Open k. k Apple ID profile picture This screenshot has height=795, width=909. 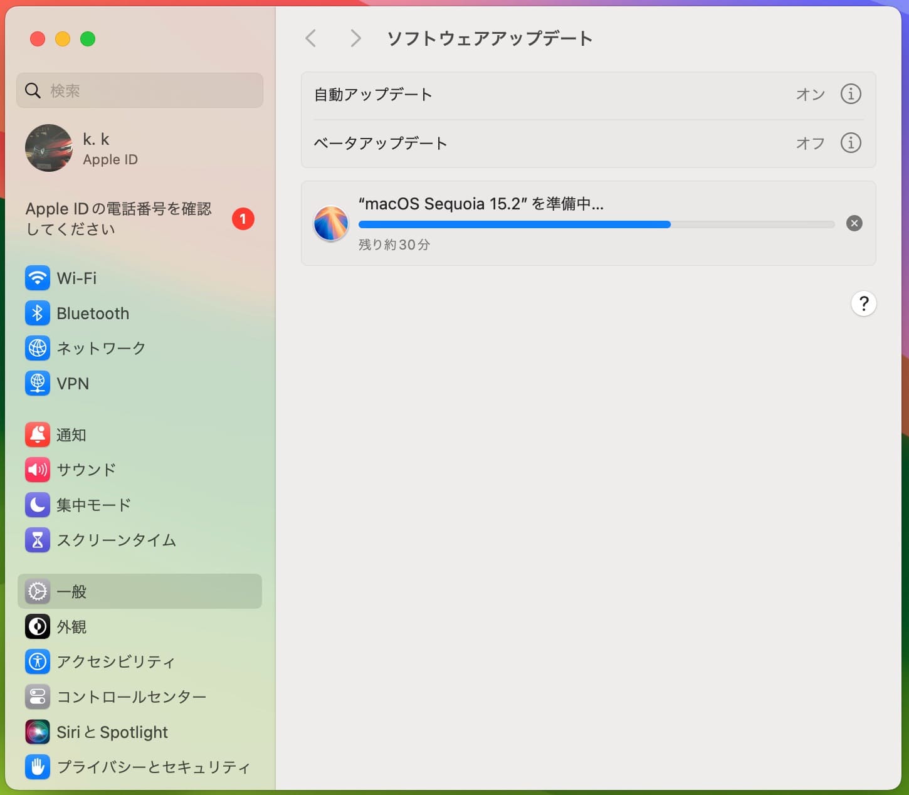coord(49,148)
